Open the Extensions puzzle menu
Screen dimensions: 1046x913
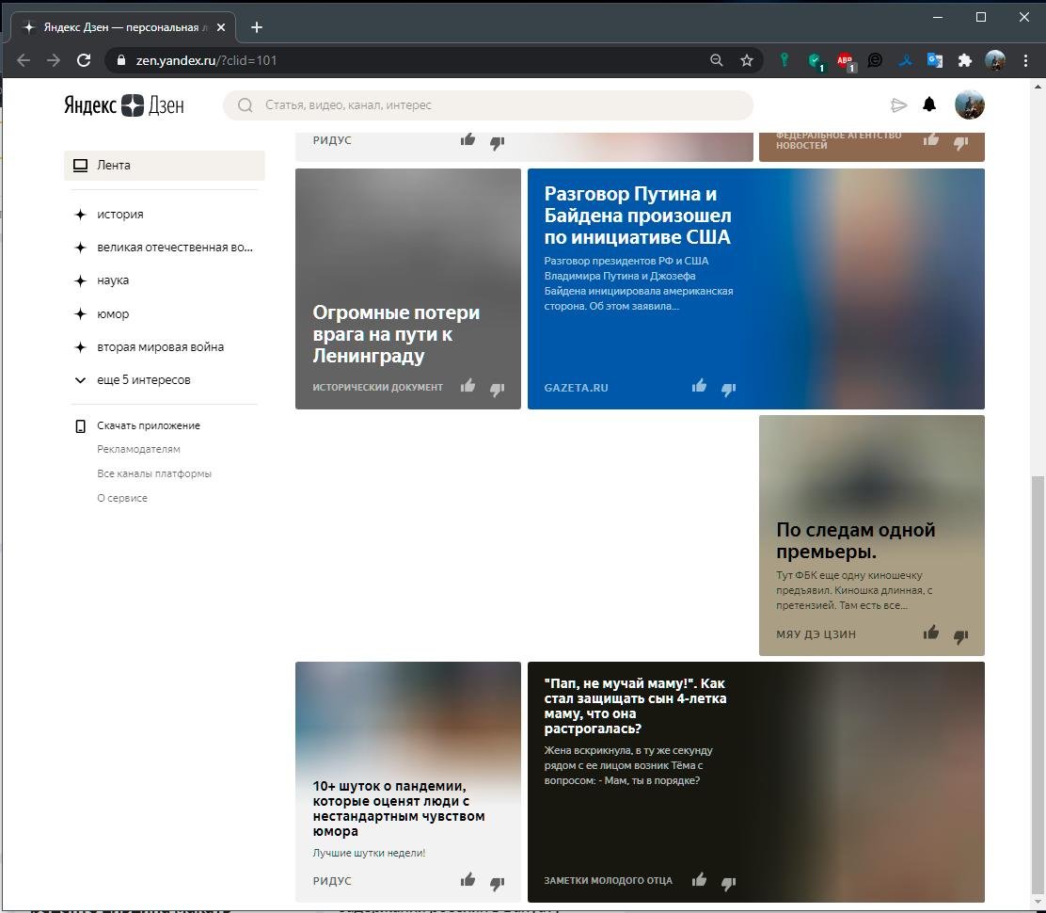[964, 61]
